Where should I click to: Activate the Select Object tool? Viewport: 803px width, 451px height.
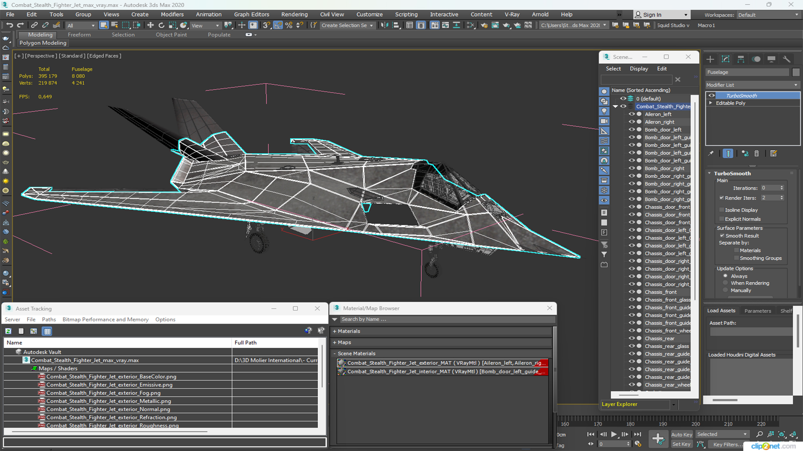coord(104,25)
